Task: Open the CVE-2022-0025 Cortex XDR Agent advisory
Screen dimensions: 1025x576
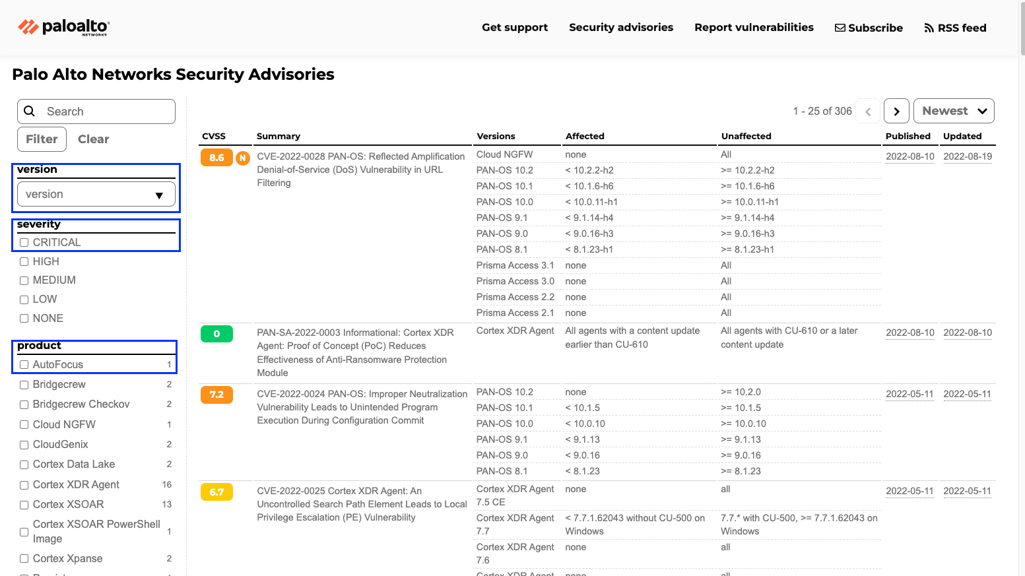Action: 362,504
